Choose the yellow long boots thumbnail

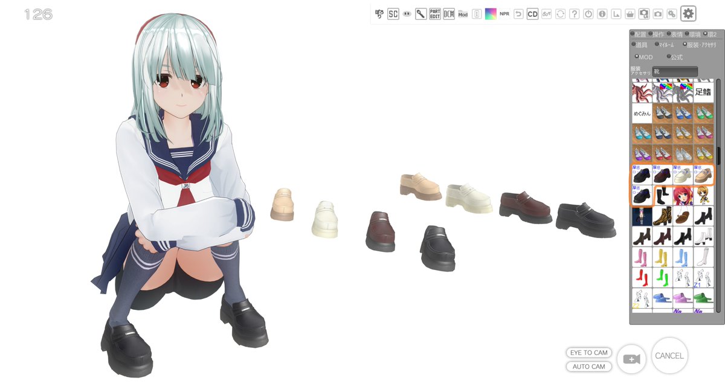(x=662, y=257)
